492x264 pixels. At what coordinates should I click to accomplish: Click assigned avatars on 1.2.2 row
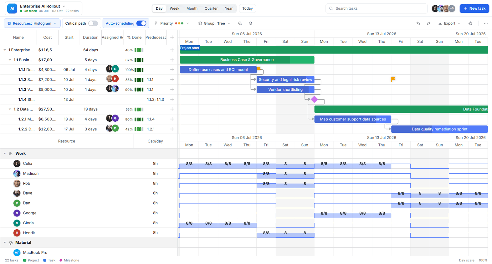(x=112, y=128)
